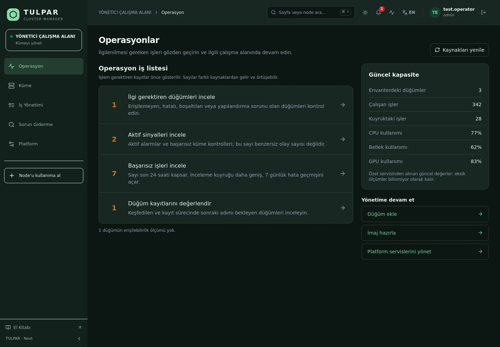Screen dimensions: 500x347
Task: Click İmaj hazırla link
Action: [x=425, y=233]
